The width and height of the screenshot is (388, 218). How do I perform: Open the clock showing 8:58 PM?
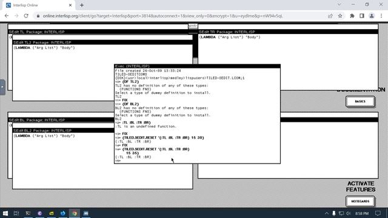(362, 213)
